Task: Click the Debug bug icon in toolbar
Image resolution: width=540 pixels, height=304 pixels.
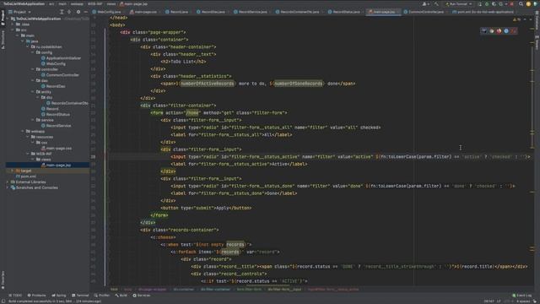Action: click(487, 3)
